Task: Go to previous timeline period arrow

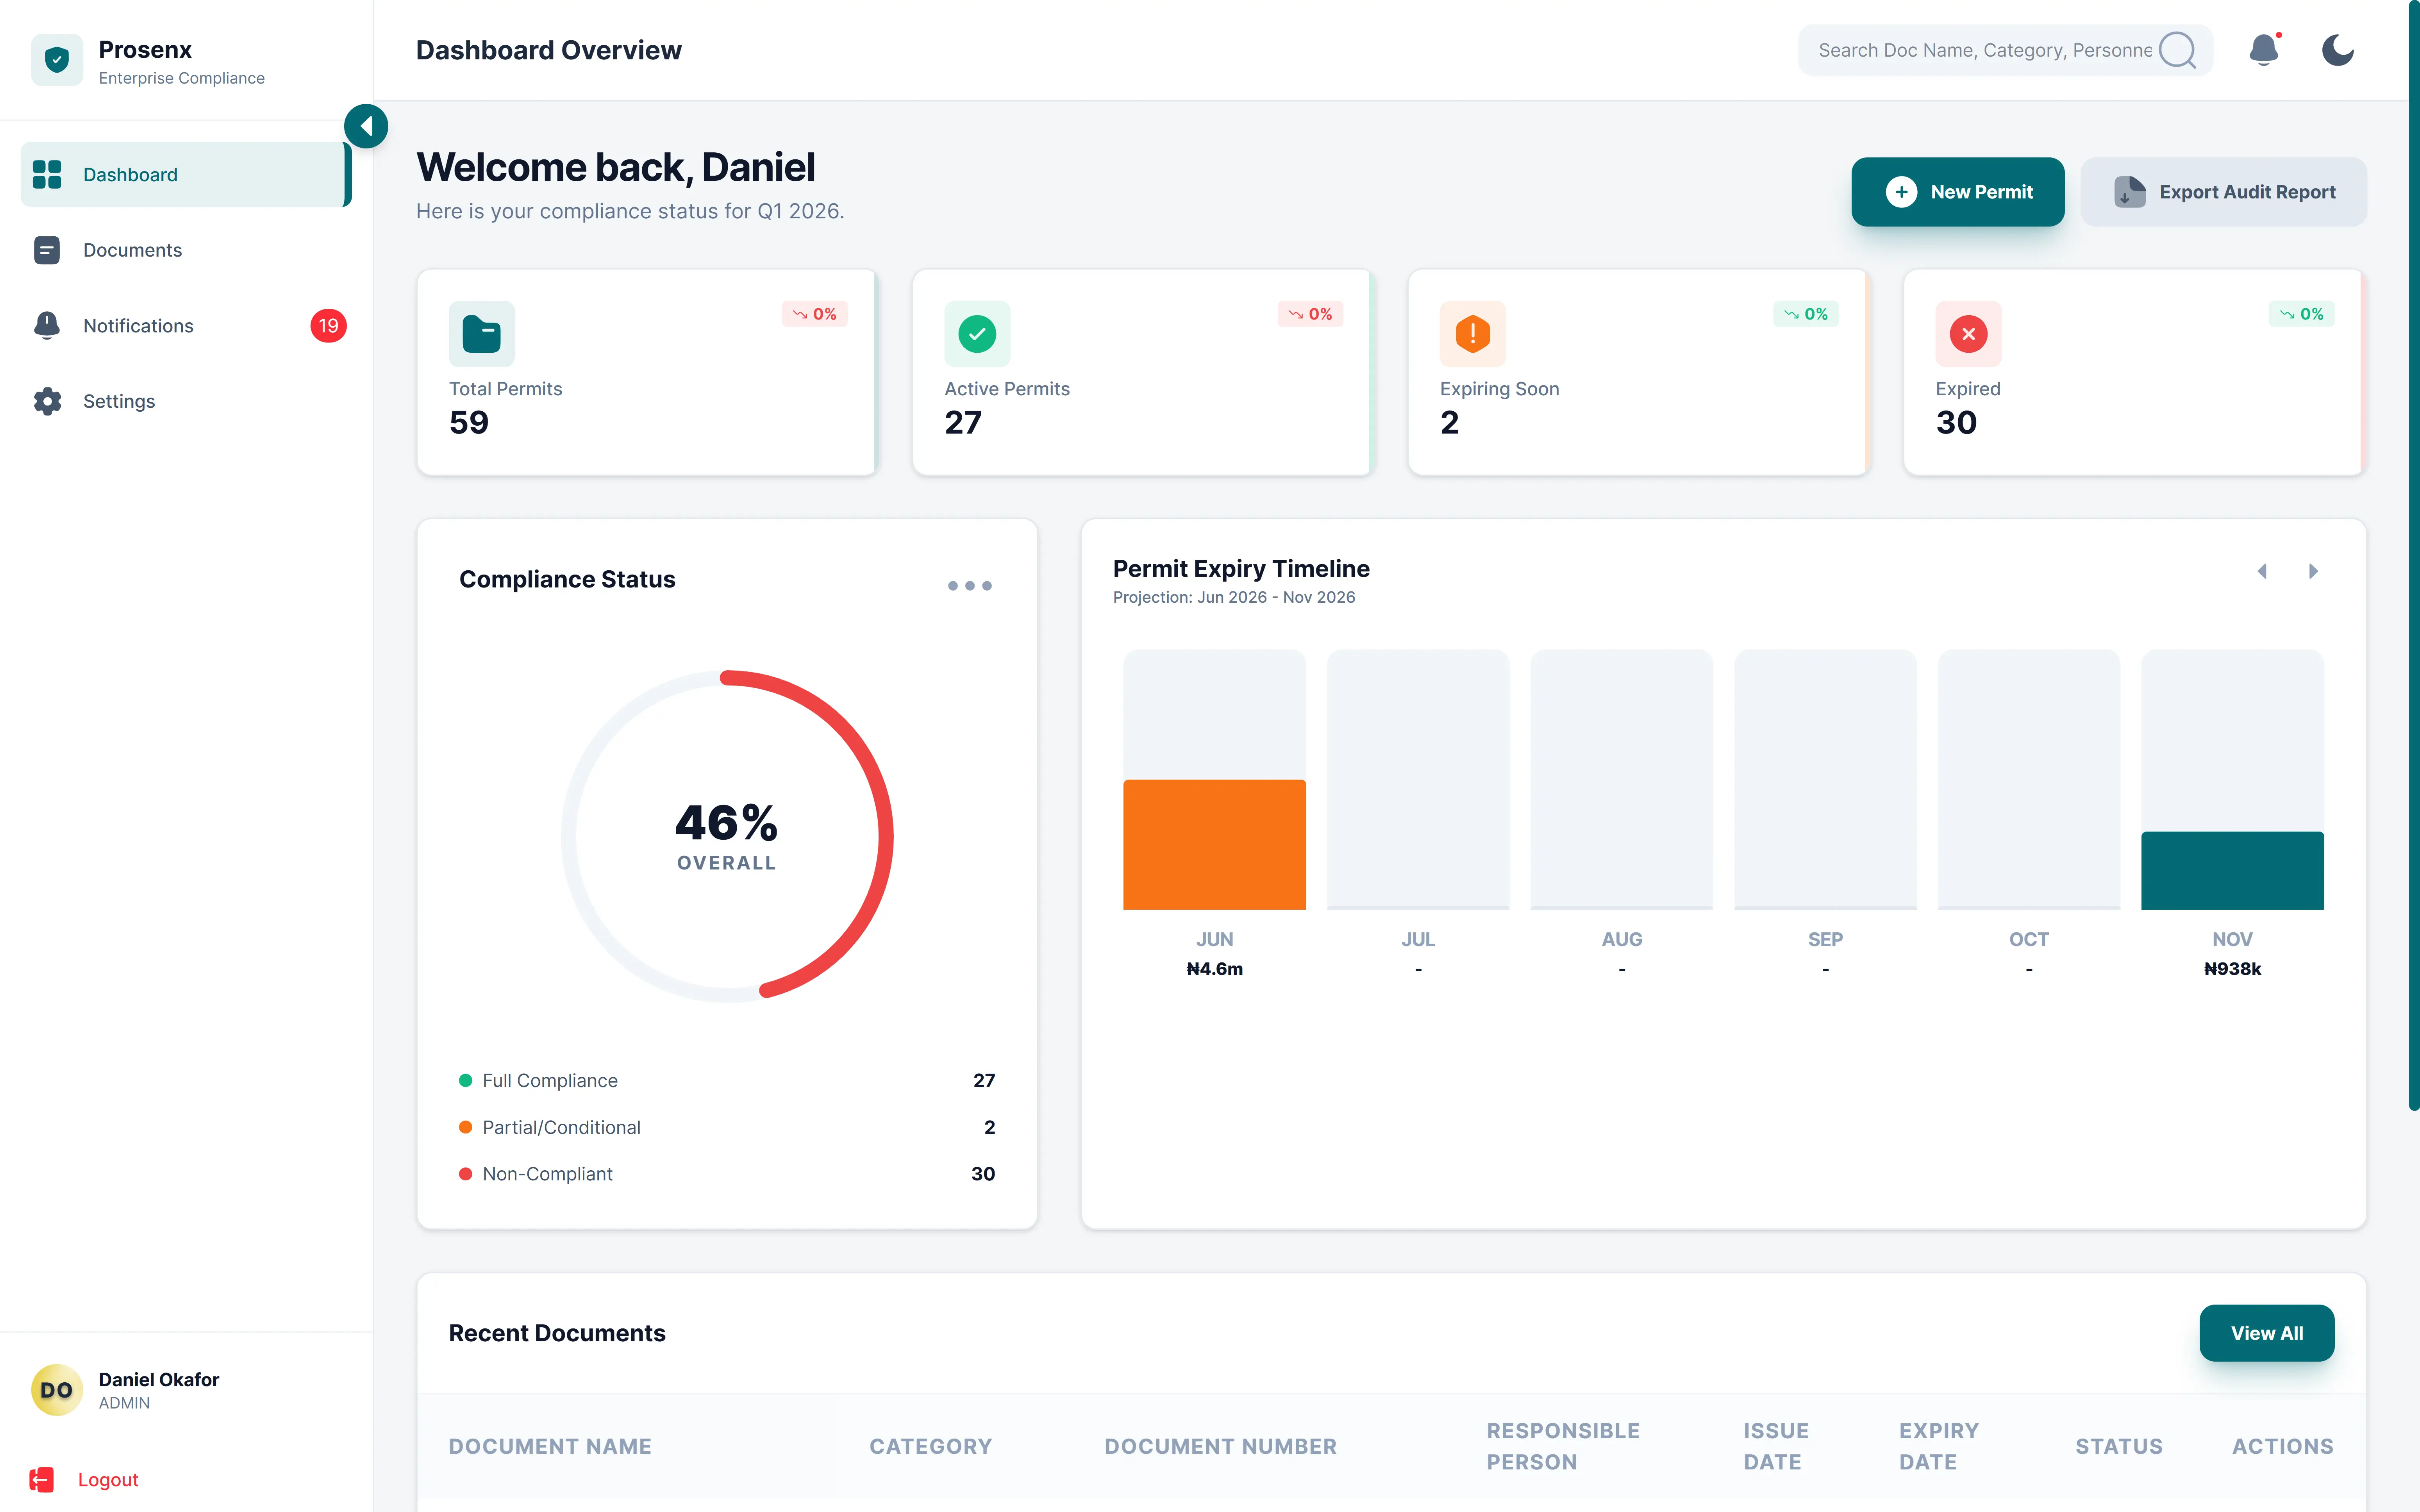Action: [x=2262, y=571]
